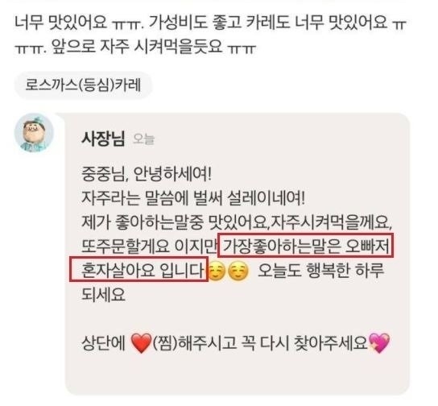Image resolution: width=438 pixels, height=406 pixels.
Task: Click the 앞으로 자주 시켜먹을듯요 review line
Action: tap(137, 46)
